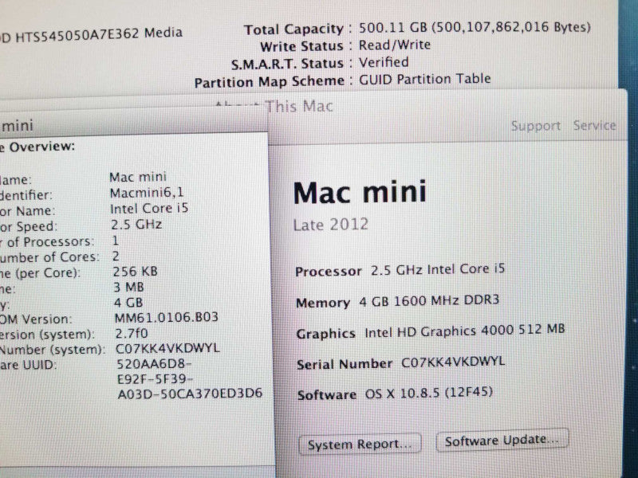Open the Service link in About This Mac

pyautogui.click(x=594, y=125)
